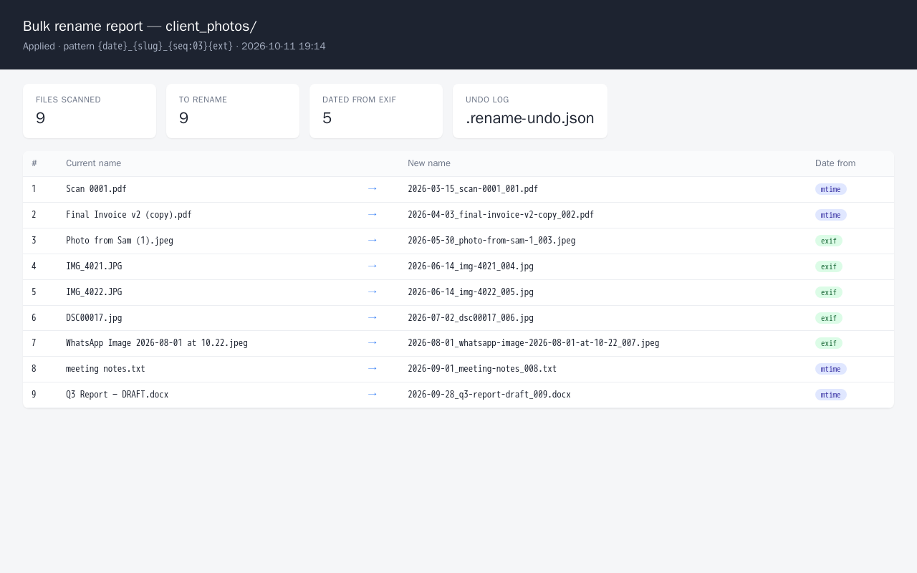Click the arrow in the DSC00017.jpg row
The height and width of the screenshot is (573, 917).
coord(372,317)
